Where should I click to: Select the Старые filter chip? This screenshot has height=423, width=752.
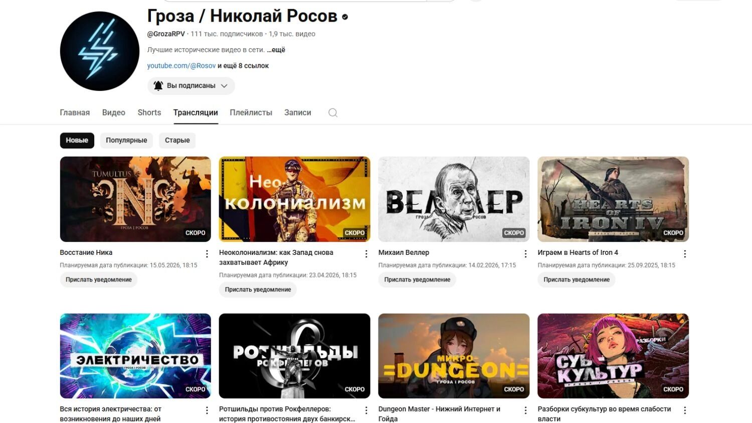point(177,140)
